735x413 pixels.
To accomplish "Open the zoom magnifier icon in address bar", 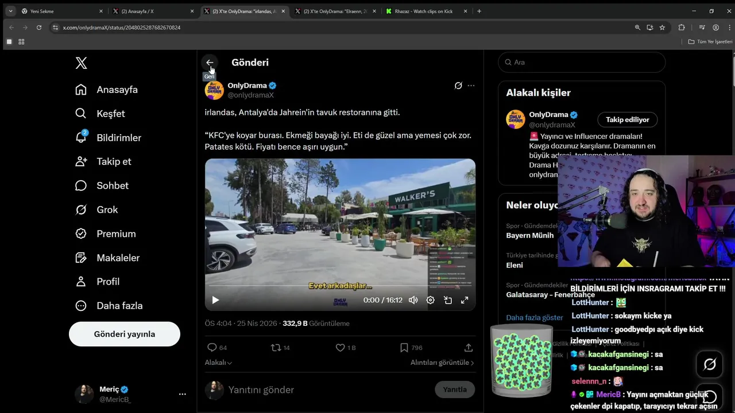I will [637, 28].
